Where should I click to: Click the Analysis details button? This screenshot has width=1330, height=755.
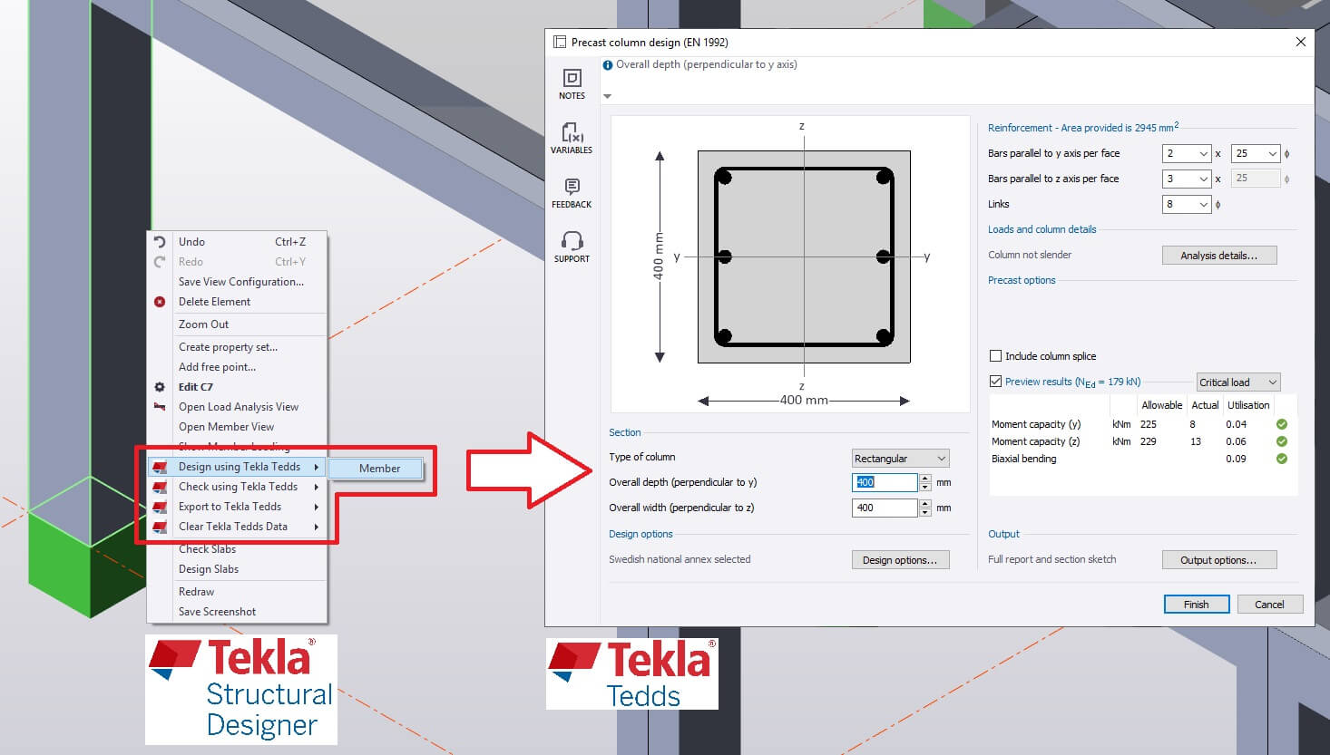point(1219,256)
